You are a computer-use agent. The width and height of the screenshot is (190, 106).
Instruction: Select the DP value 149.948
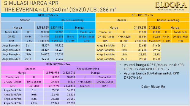[x=44, y=37]
